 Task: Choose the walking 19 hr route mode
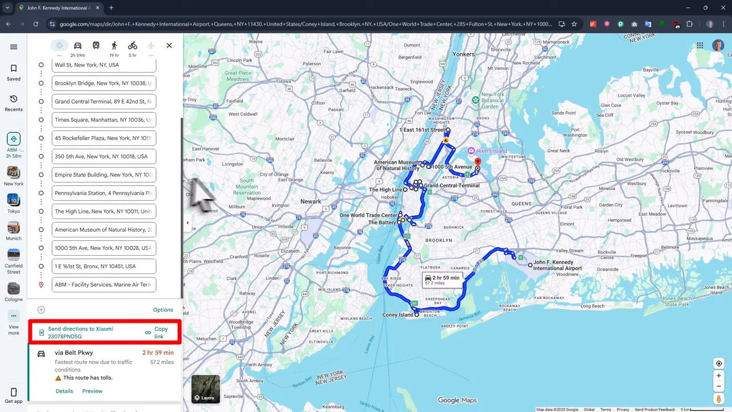tap(114, 45)
